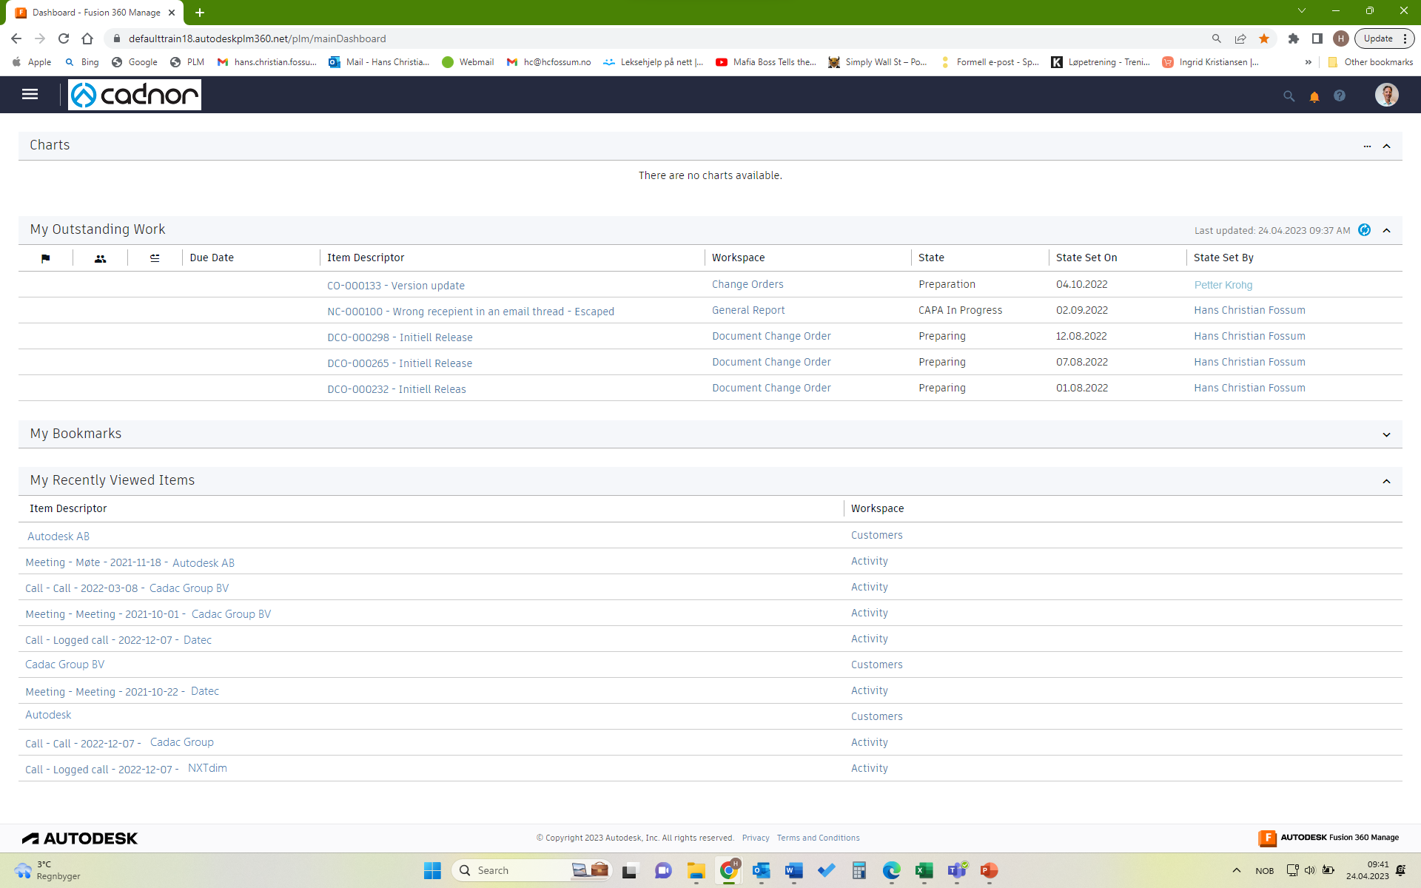This screenshot has height=888, width=1421.
Task: Refresh My Outstanding Work list
Action: pyautogui.click(x=1364, y=230)
